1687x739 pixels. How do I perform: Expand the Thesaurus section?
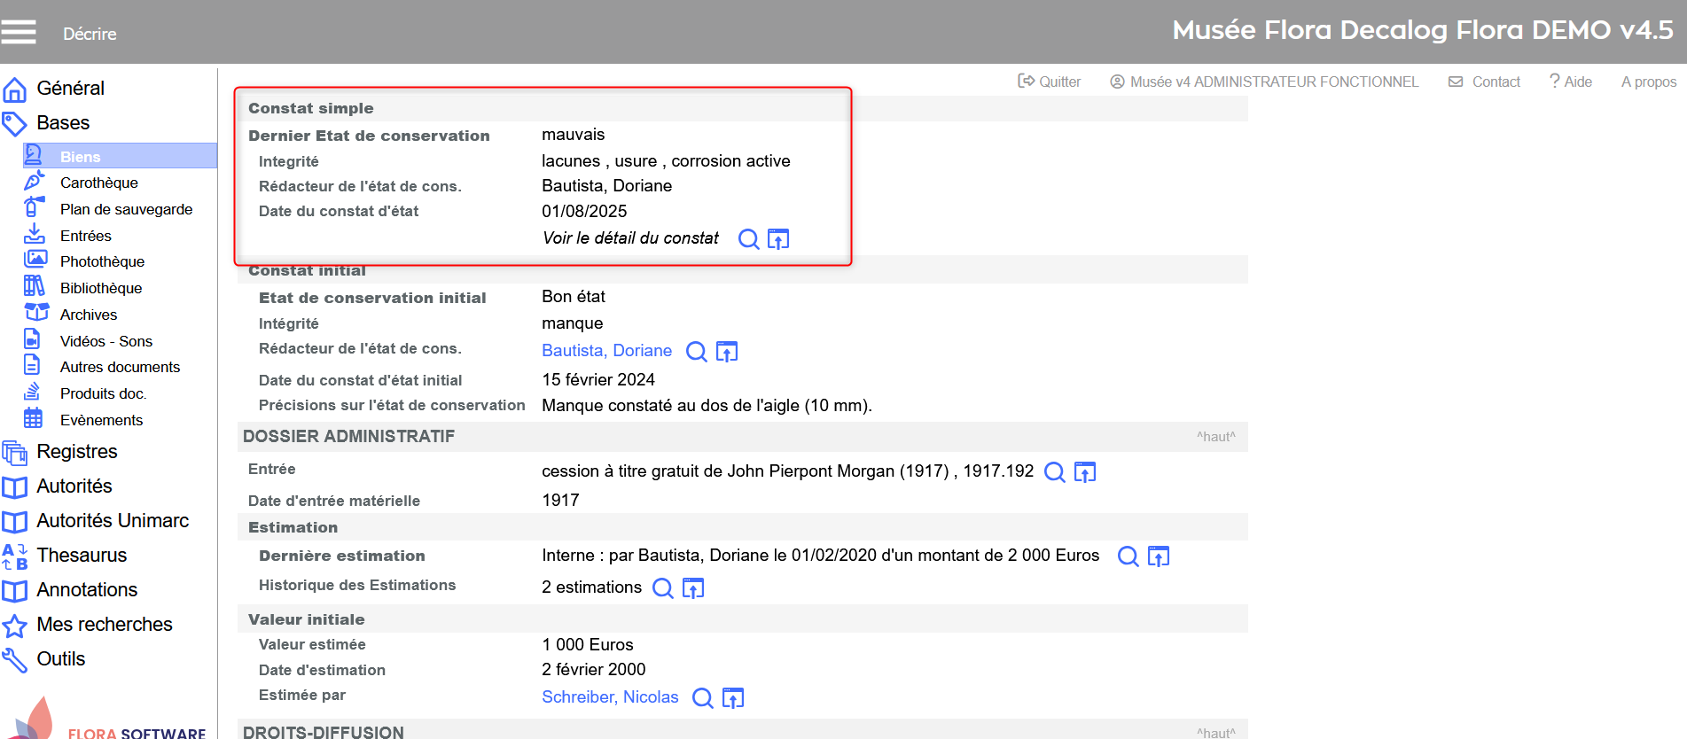(x=82, y=556)
